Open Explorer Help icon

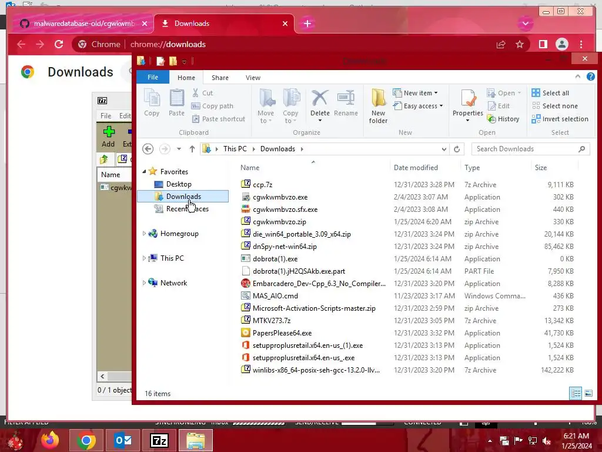590,77
